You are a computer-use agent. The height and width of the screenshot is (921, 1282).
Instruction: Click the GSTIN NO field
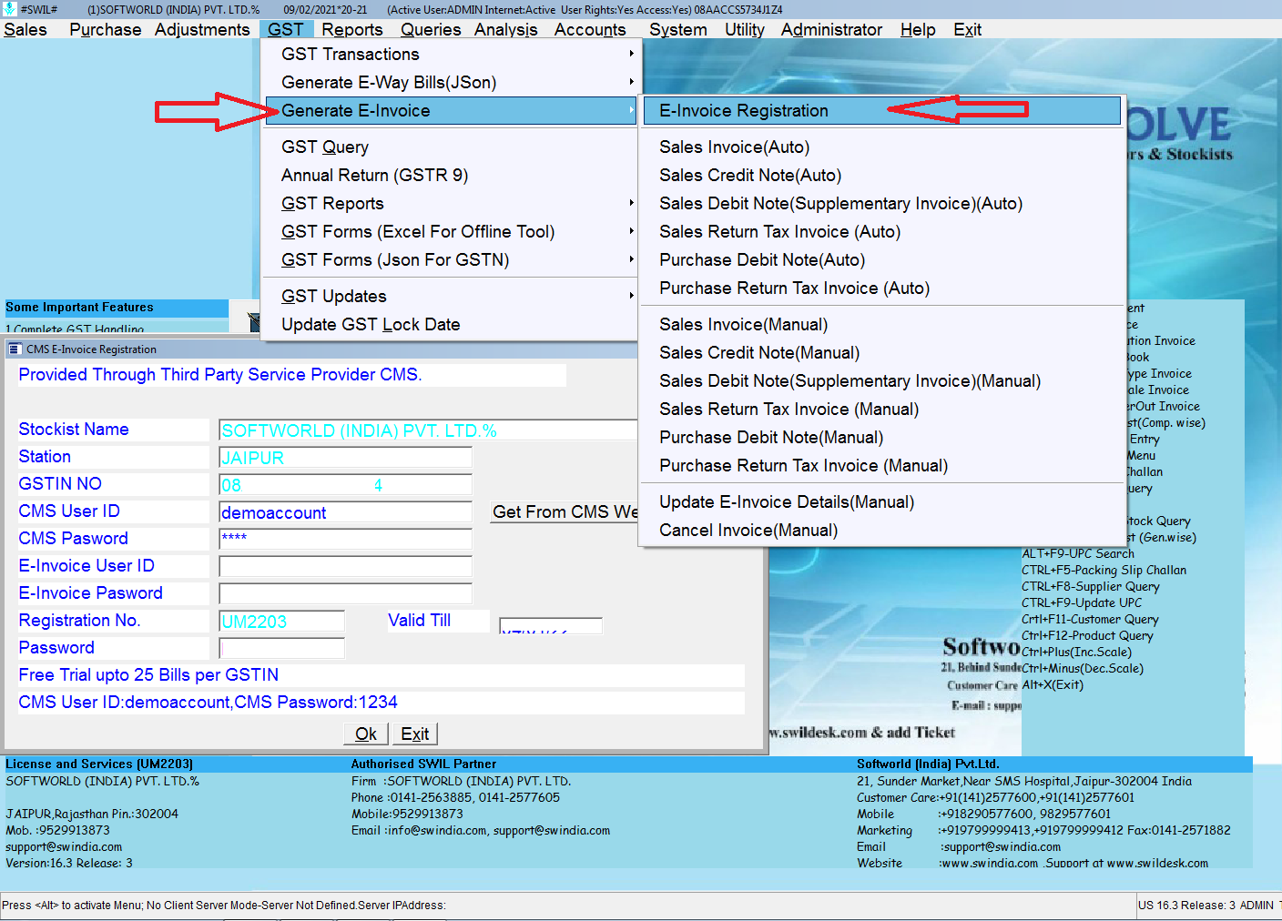[346, 485]
